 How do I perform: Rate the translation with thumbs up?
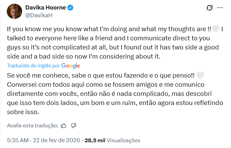point(64,126)
